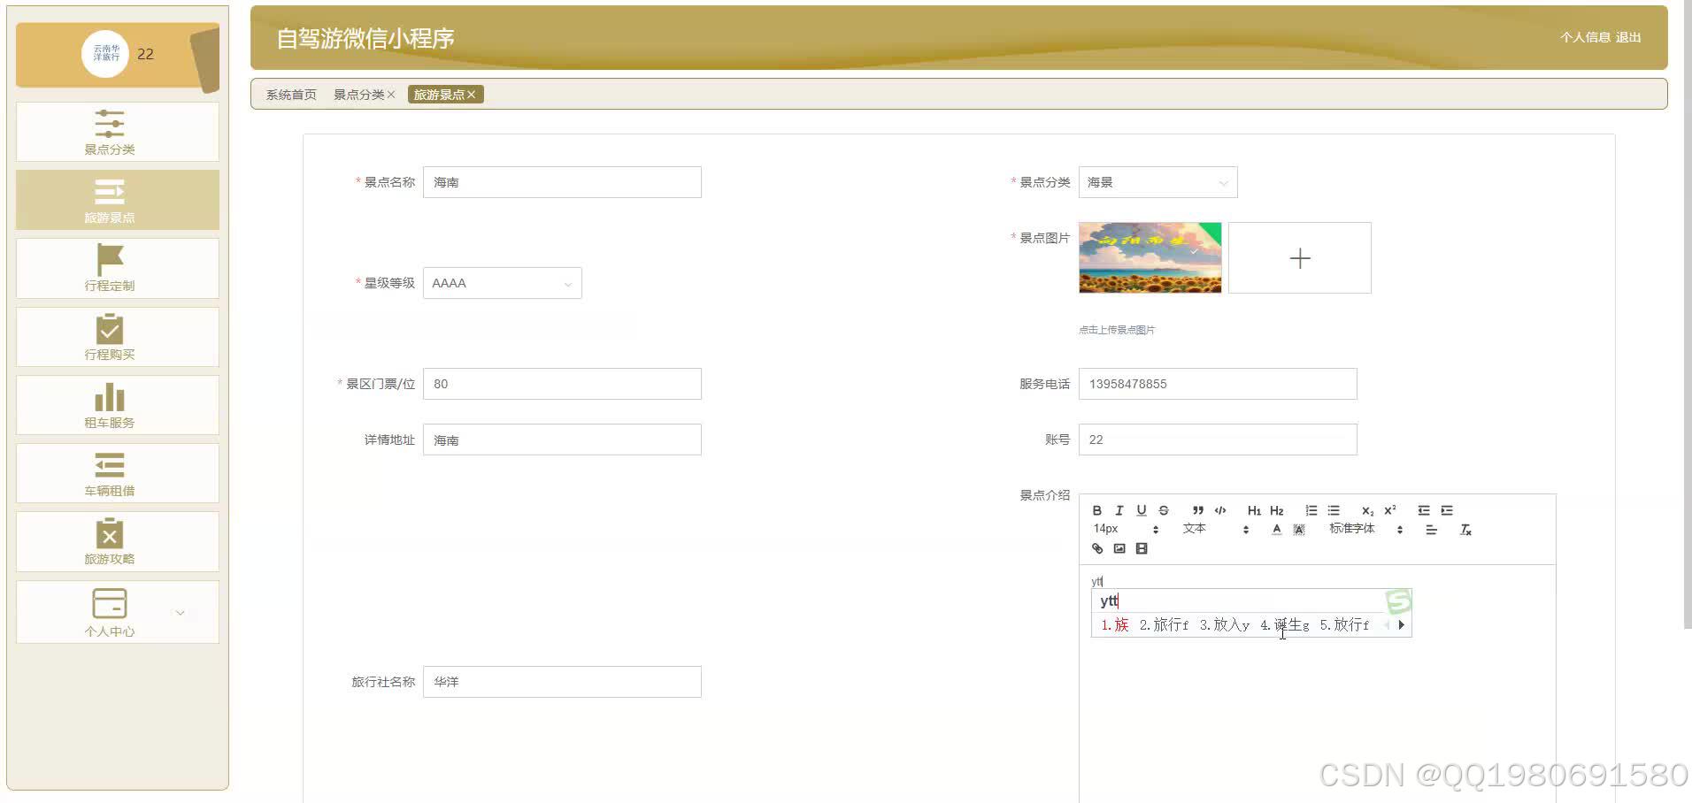Select the 行程定制 sidebar item
The width and height of the screenshot is (1692, 803).
point(110,268)
